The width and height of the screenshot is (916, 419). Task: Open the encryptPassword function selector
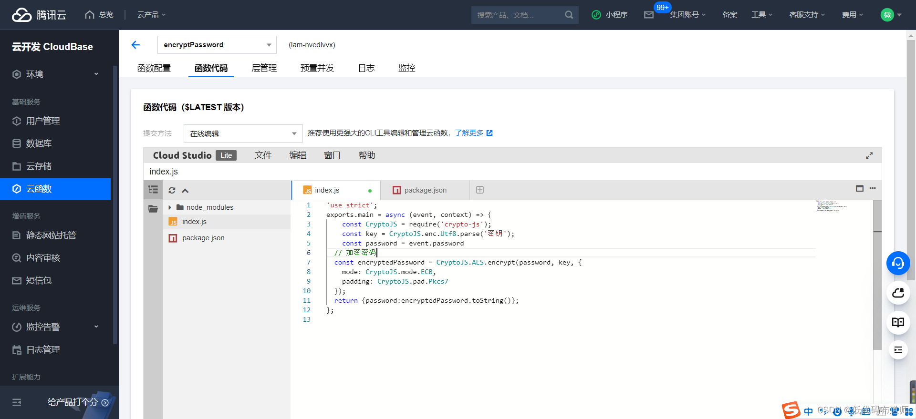[217, 45]
